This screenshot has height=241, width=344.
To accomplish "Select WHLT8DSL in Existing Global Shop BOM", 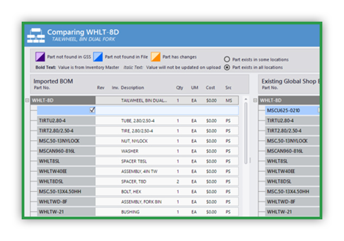I will (x=292, y=181).
